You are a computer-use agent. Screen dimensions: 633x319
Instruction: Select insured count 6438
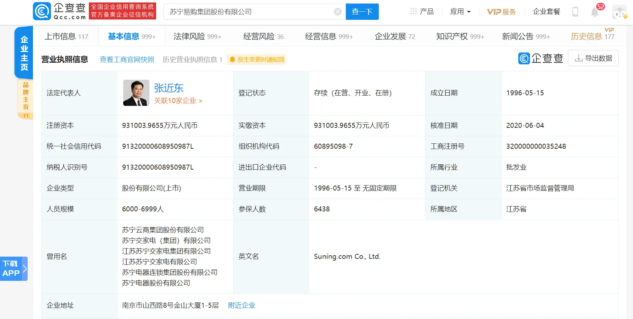[322, 209]
